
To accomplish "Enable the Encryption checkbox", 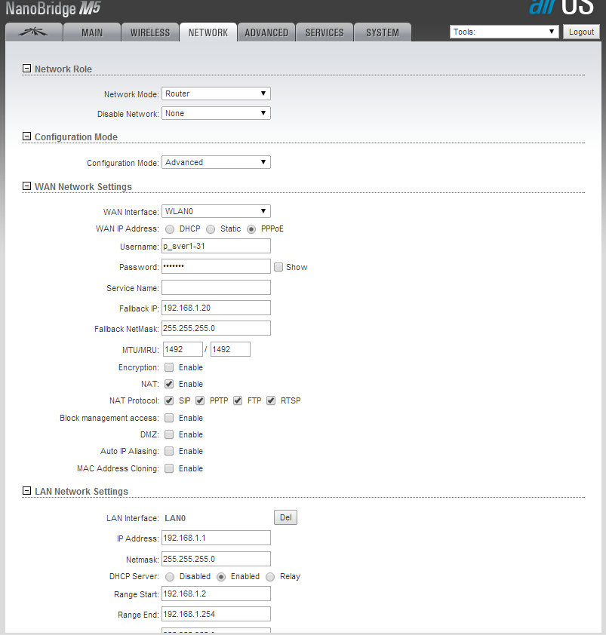I will click(169, 367).
